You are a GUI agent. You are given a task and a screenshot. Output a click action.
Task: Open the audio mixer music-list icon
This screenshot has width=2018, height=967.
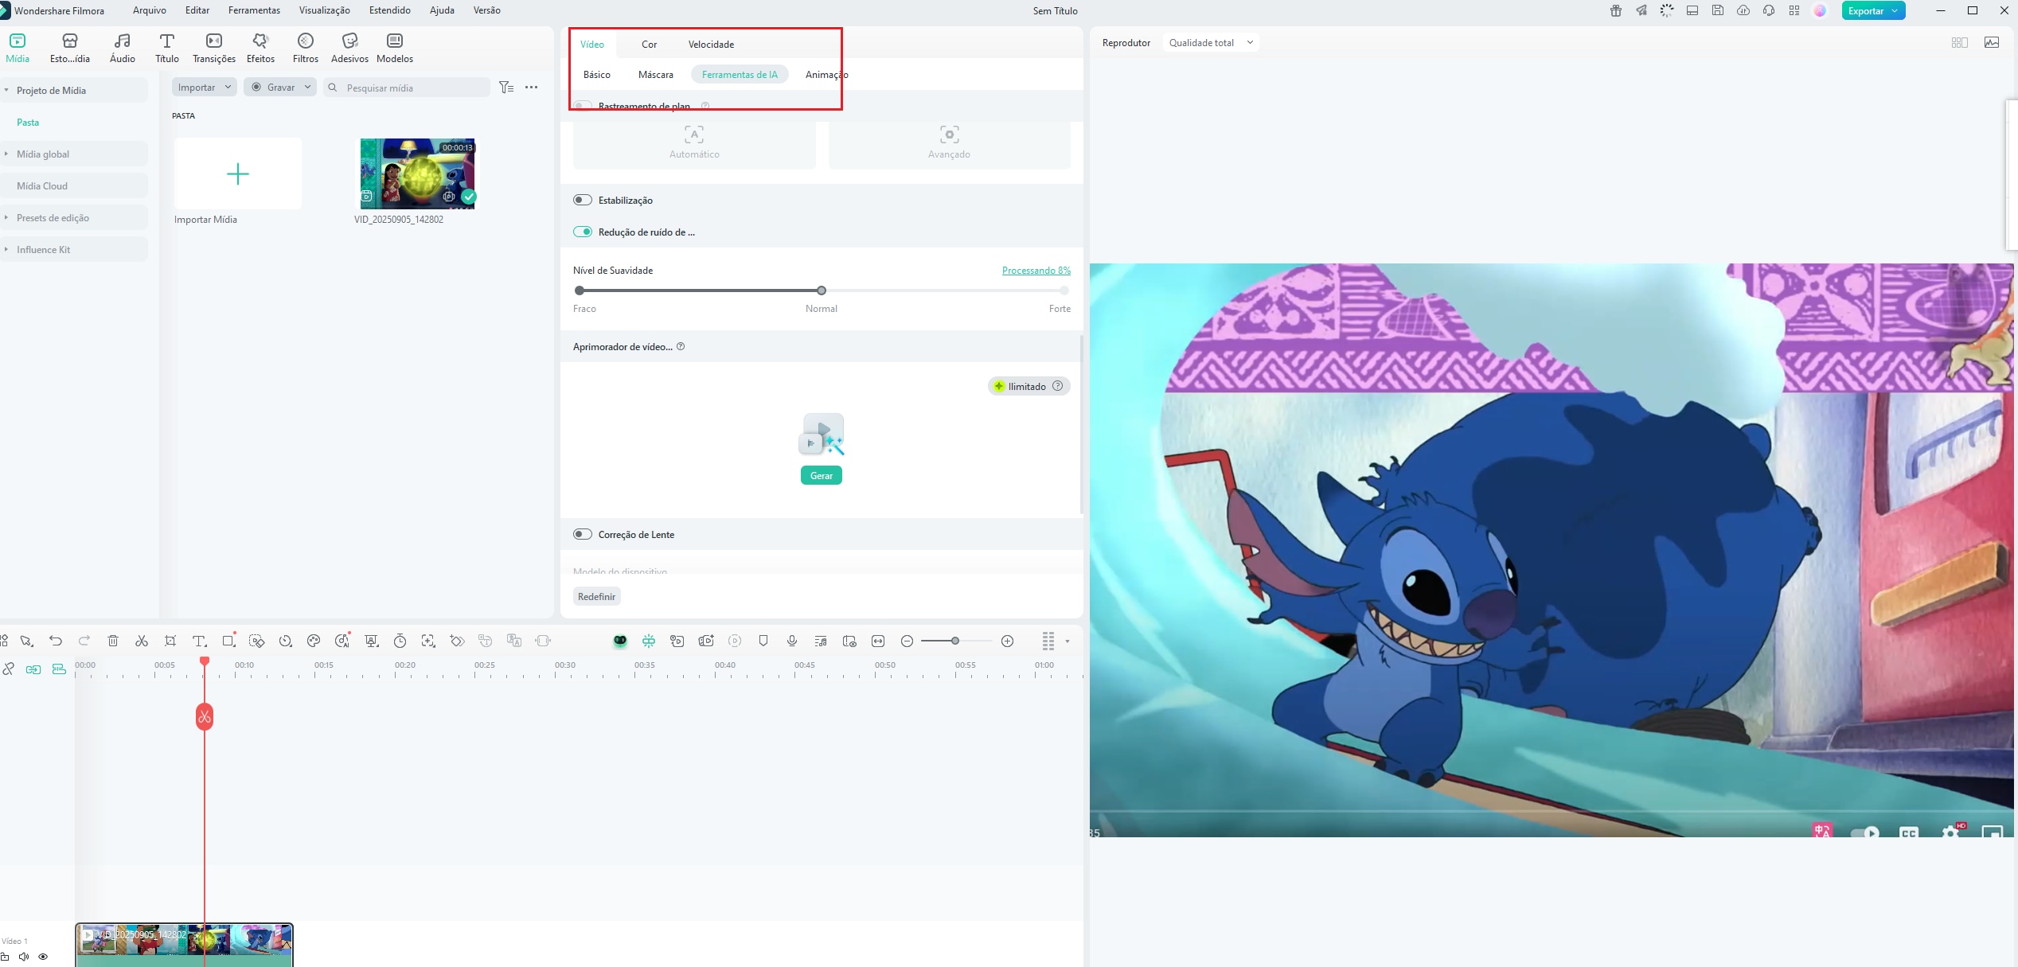821,641
